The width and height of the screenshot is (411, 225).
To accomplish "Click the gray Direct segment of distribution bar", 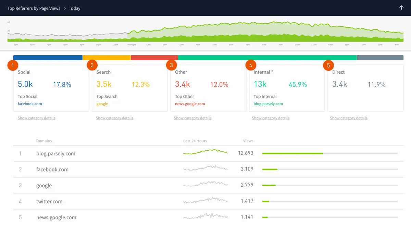I will [380, 58].
